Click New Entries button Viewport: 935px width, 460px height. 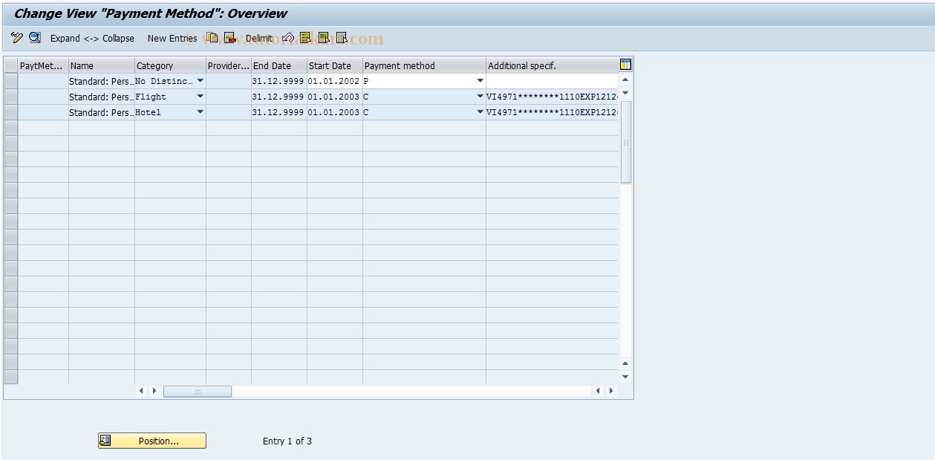click(x=172, y=38)
